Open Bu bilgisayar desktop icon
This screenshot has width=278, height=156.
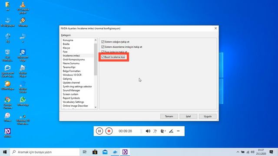click(8, 22)
